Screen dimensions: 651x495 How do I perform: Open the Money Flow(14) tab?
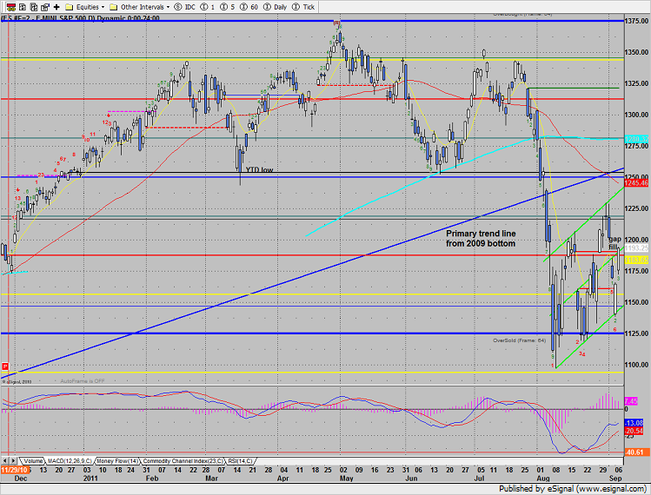[x=118, y=461]
